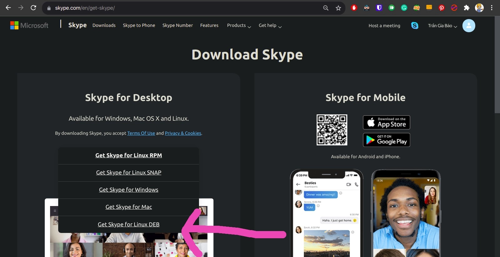Go back using the browser back arrow
Image resolution: width=500 pixels, height=257 pixels.
[8, 8]
